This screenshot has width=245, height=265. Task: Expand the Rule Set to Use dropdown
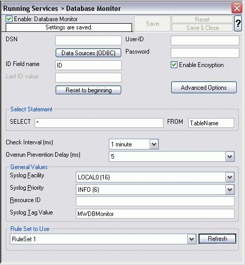(191, 239)
